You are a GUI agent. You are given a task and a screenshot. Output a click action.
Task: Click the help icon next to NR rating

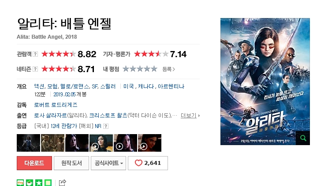click(106, 126)
